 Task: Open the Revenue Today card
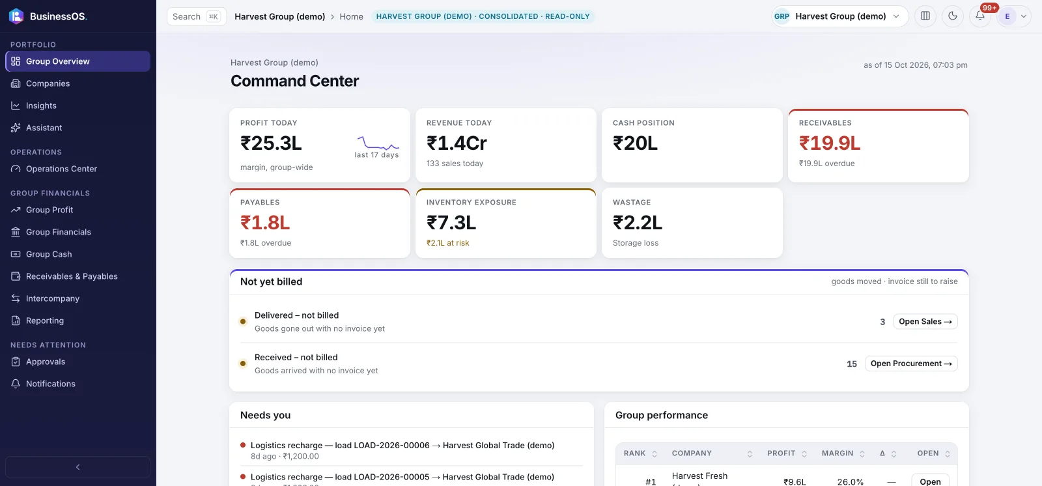(x=506, y=145)
